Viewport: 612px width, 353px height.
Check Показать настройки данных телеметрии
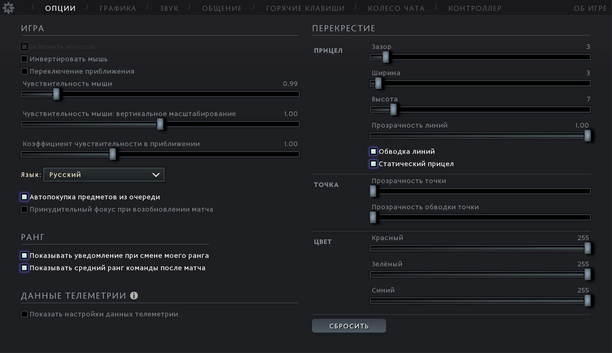(24, 314)
